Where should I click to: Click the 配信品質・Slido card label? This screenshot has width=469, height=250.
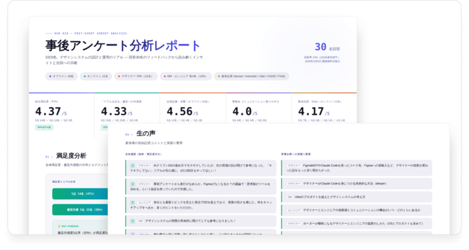click(x=320, y=101)
